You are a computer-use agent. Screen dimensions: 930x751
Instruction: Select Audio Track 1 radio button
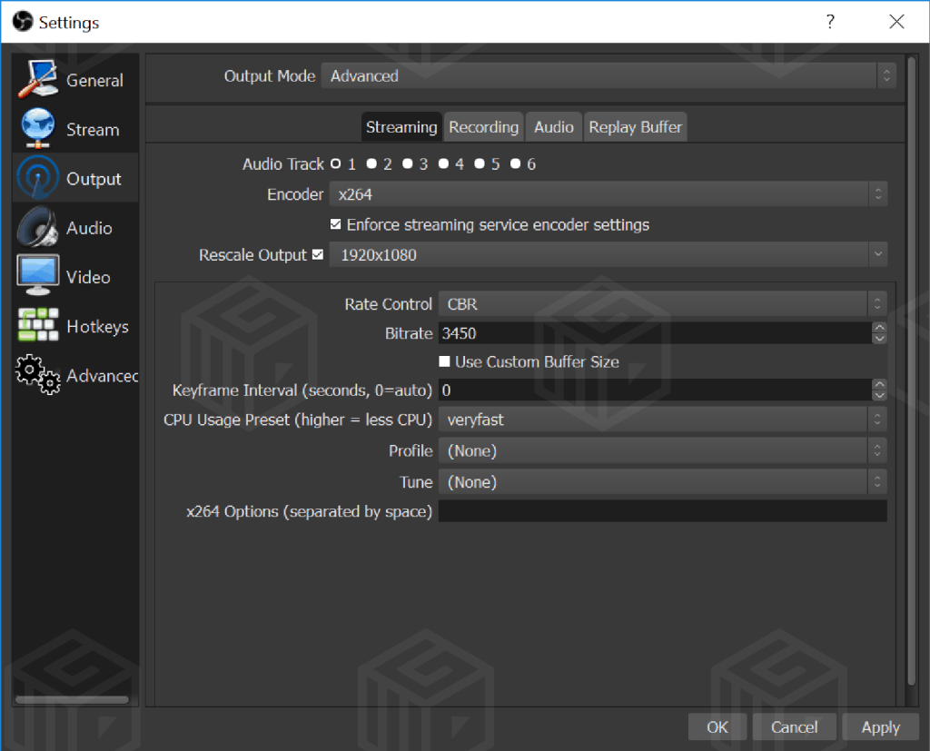(336, 163)
